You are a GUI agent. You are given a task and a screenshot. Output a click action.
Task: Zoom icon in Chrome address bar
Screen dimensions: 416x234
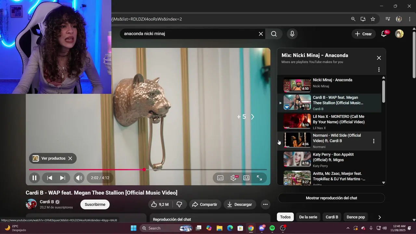point(353,19)
